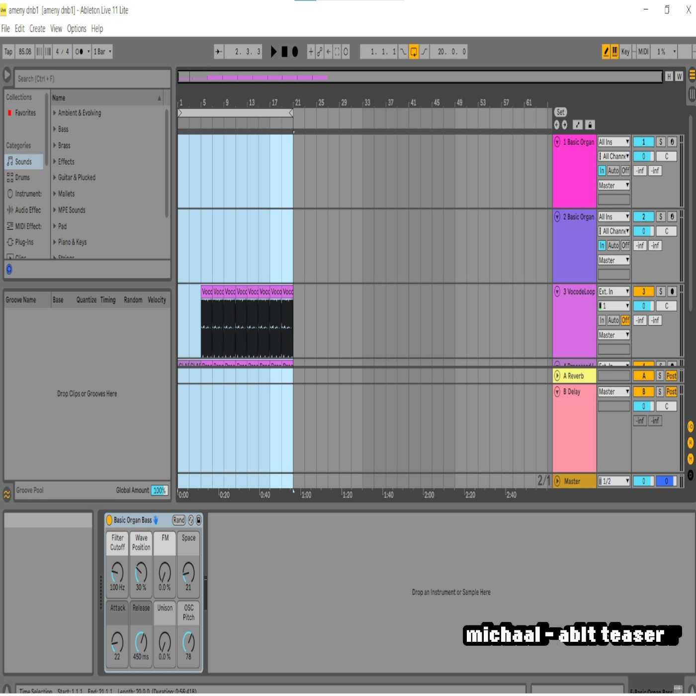Click the Lock Envelopes padlock icon
Viewport: 696px width, 696px height.
pyautogui.click(x=590, y=125)
